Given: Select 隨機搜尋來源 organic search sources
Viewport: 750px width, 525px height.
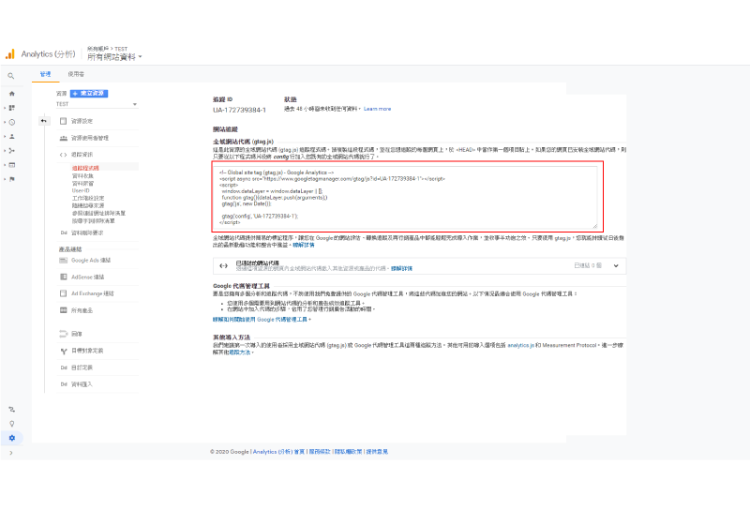Looking at the screenshot, I should click(88, 205).
